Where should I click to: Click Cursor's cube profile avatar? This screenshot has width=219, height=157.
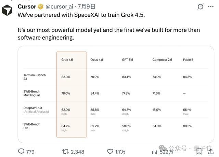[x=7, y=10]
